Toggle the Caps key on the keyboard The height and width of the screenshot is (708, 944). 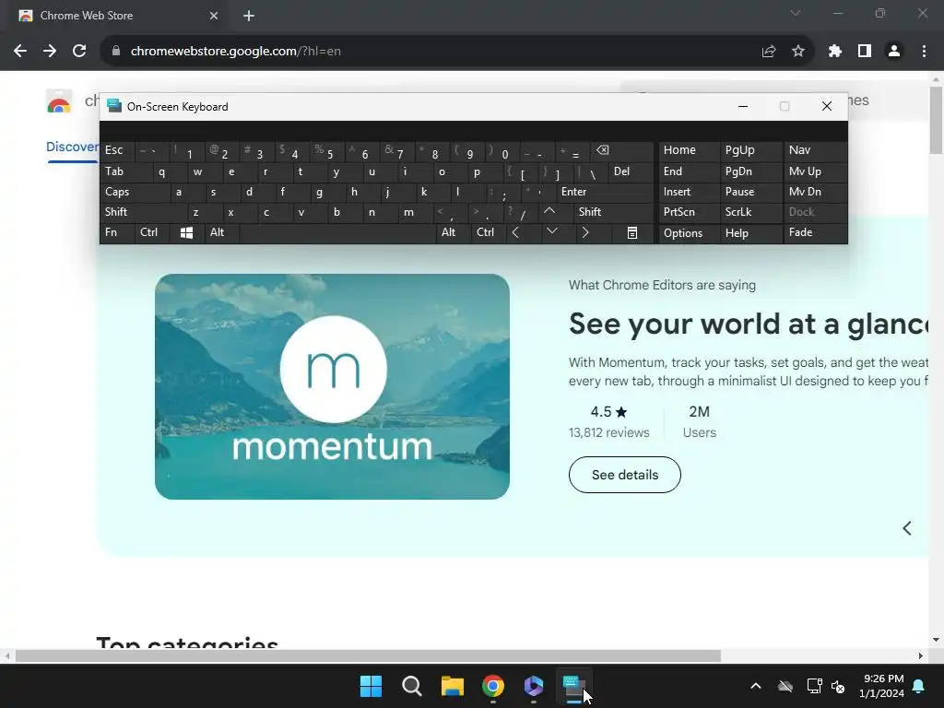pos(135,192)
